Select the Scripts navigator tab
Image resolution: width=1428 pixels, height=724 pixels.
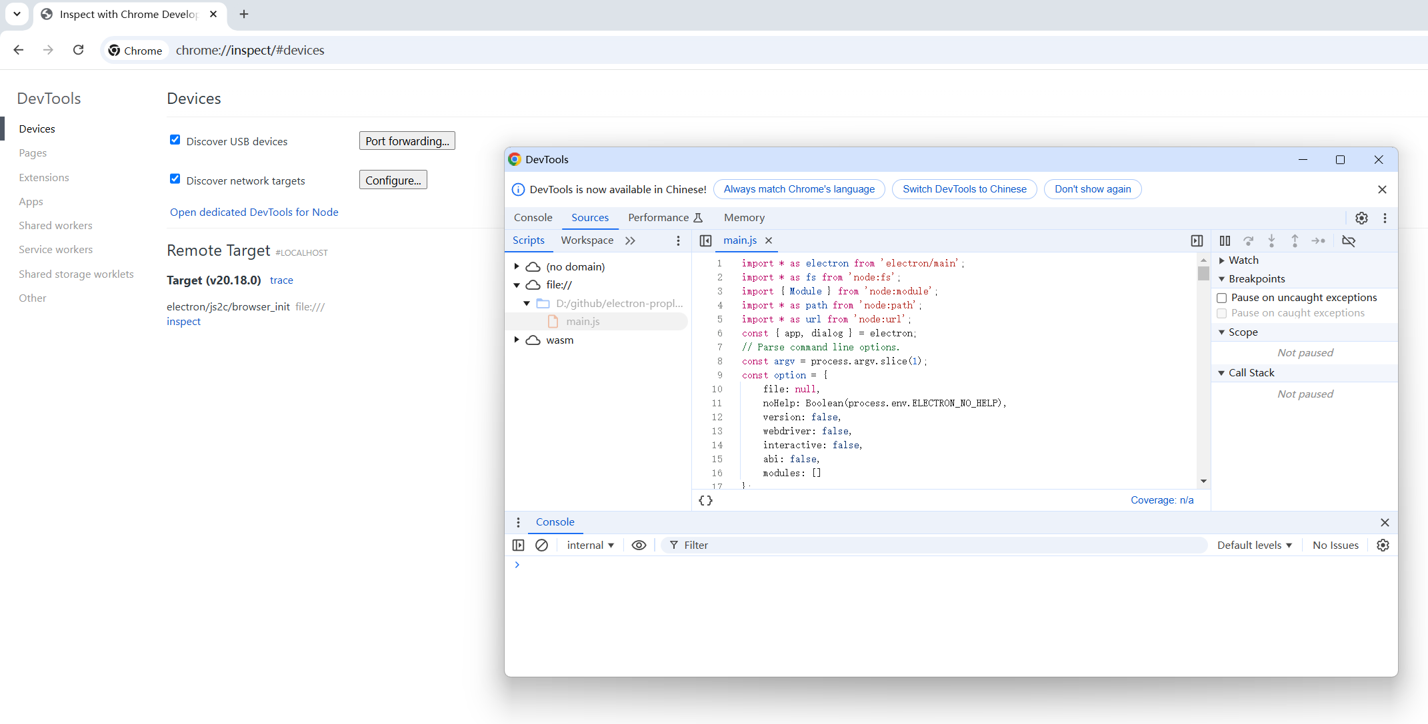[x=529, y=240]
